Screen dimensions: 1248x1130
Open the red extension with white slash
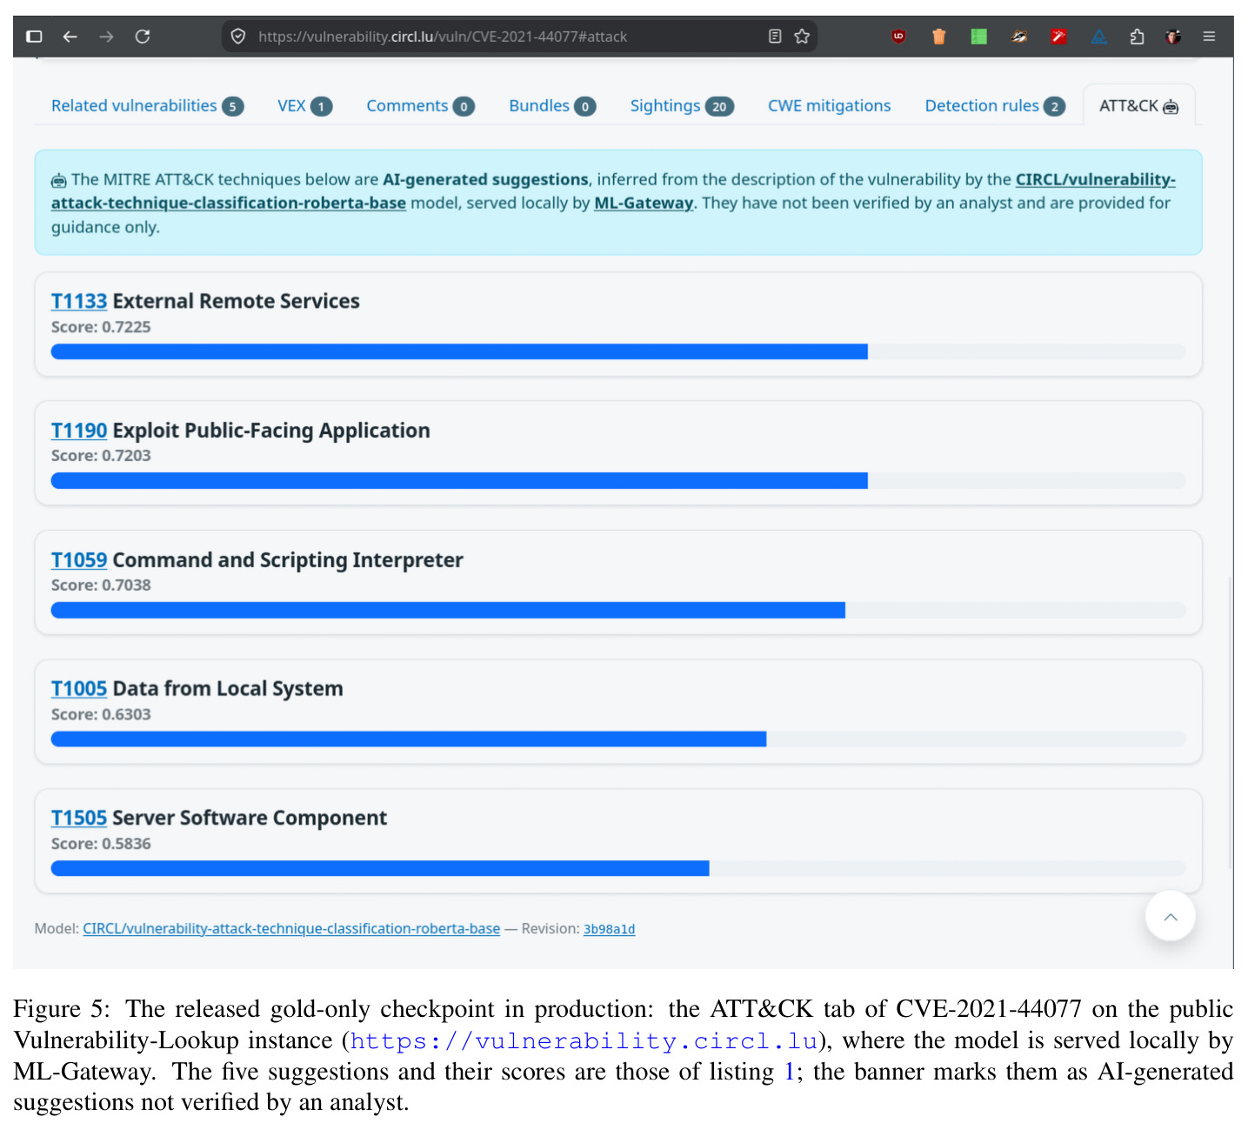coord(1058,37)
